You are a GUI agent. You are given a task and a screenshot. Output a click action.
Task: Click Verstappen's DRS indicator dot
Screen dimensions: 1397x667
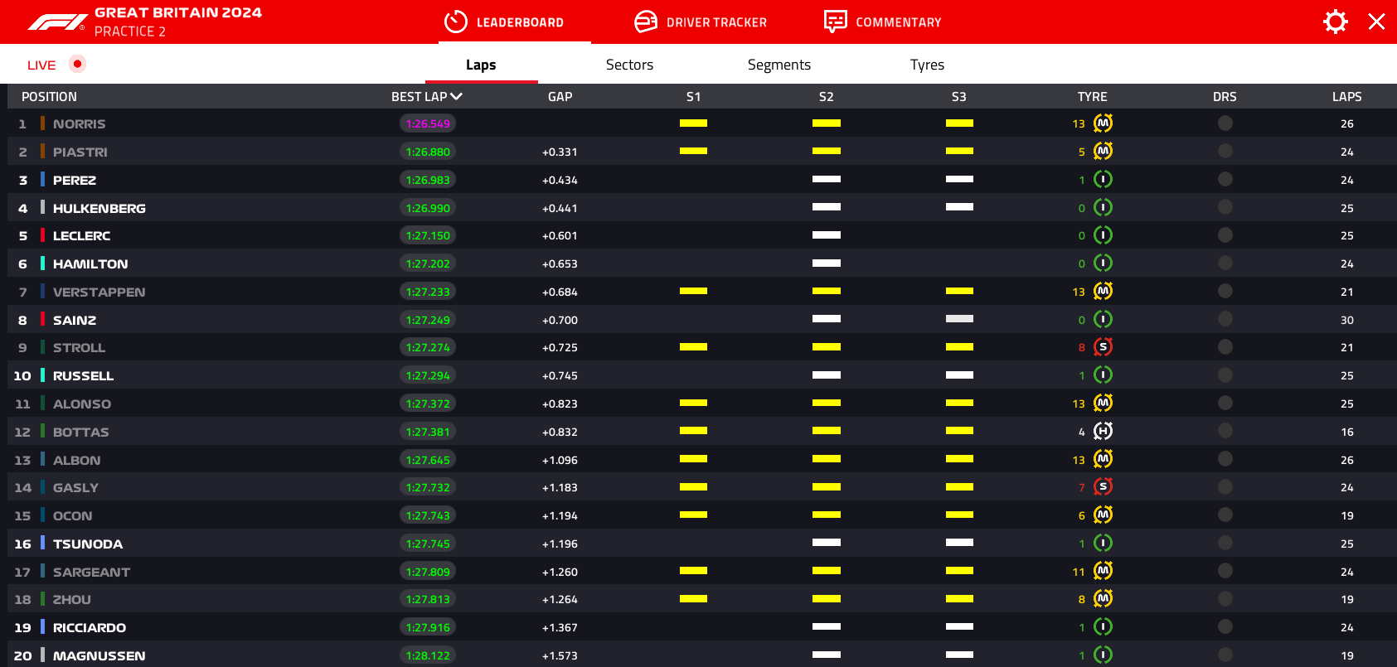point(1225,292)
